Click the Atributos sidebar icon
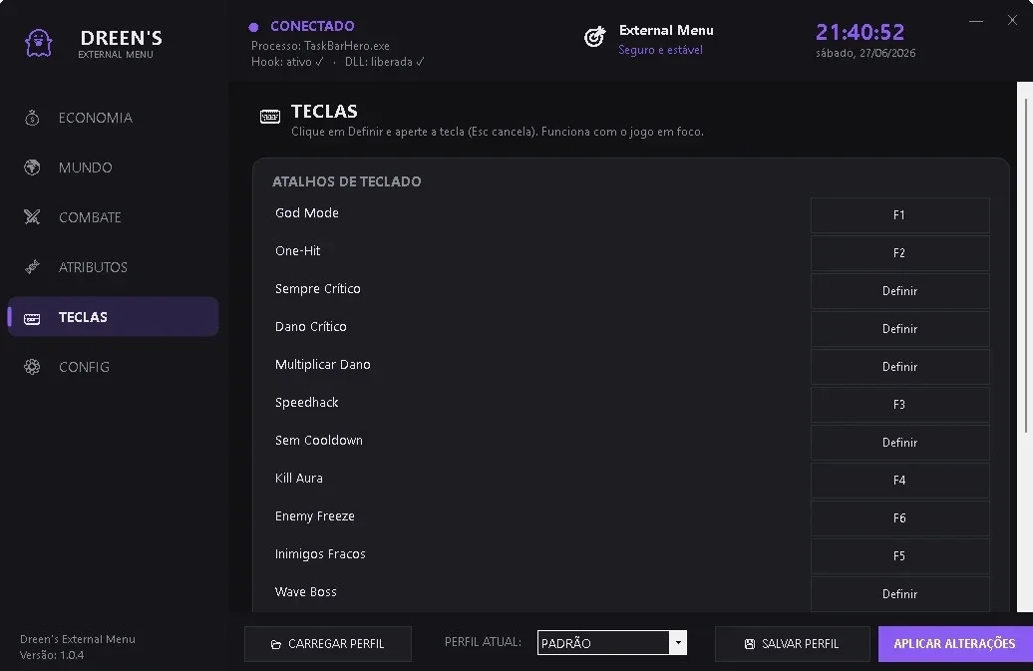1033x671 pixels. pos(32,266)
